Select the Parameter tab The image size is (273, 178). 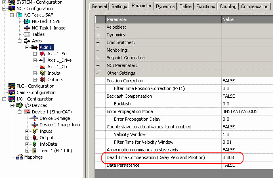(141, 6)
